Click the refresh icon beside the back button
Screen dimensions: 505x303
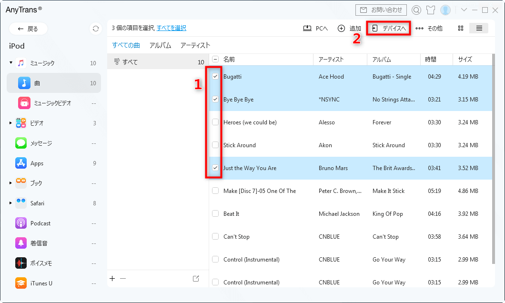96,29
